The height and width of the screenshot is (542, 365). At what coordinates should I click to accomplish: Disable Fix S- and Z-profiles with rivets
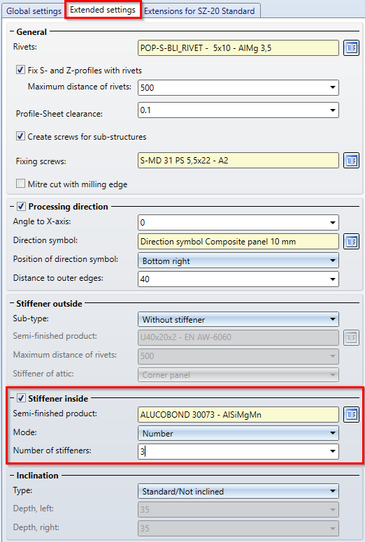tap(20, 70)
